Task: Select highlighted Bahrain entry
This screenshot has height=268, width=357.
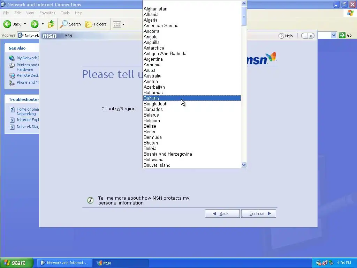Action: tap(192, 98)
